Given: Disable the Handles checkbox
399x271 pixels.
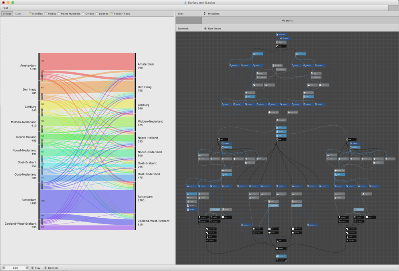Looking at the screenshot, I should 30,14.
